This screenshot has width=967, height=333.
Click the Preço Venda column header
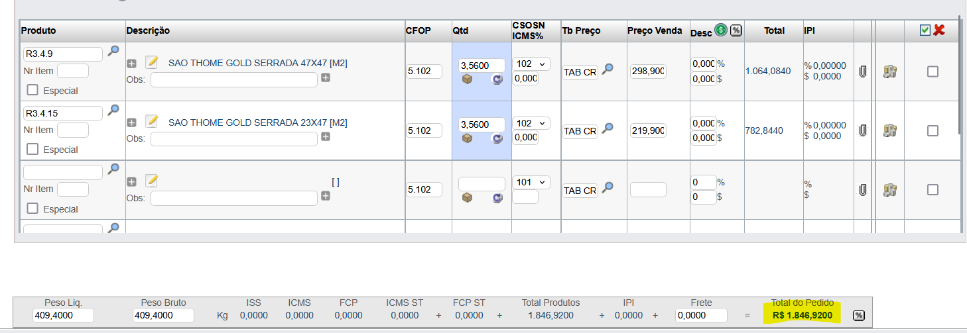coord(655,30)
